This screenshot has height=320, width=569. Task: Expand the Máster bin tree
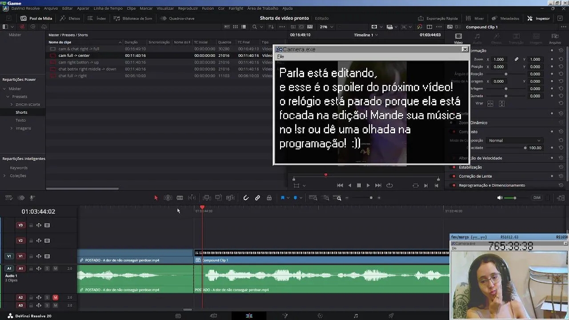(x=4, y=88)
